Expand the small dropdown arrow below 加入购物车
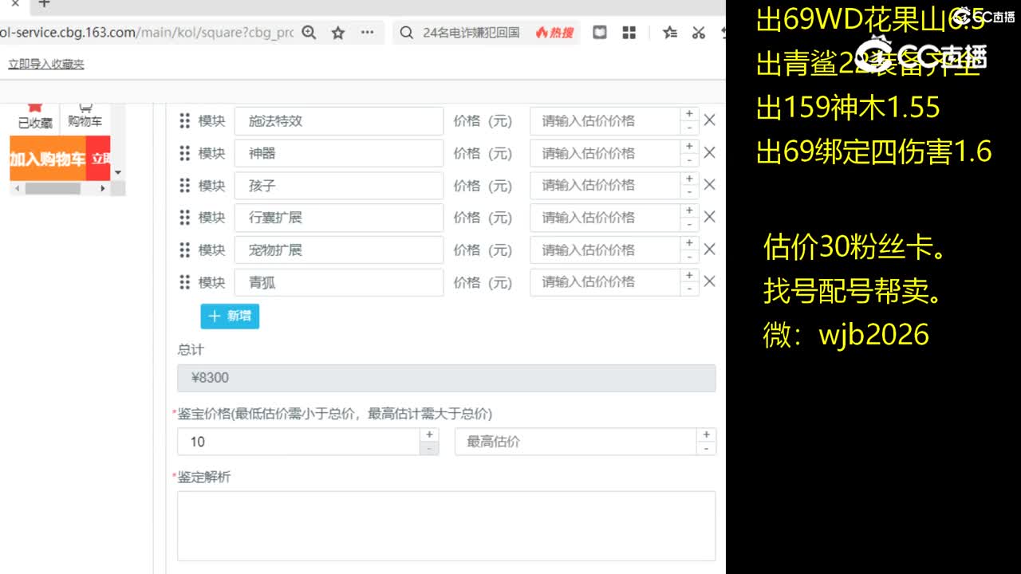 click(118, 173)
